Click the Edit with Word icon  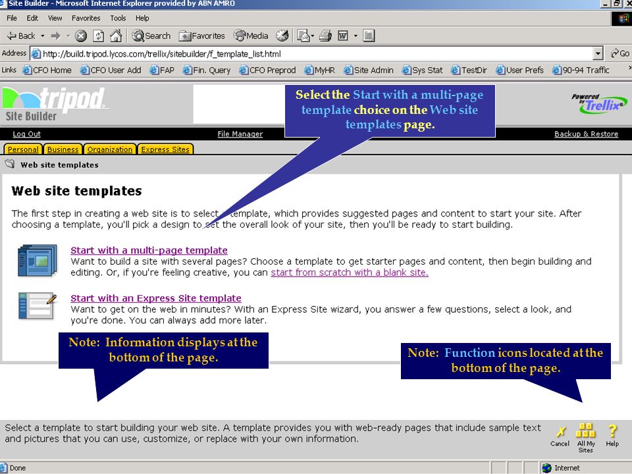point(342,36)
